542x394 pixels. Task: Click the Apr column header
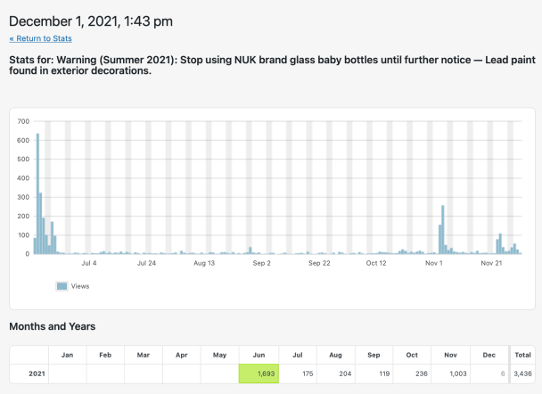click(x=182, y=355)
